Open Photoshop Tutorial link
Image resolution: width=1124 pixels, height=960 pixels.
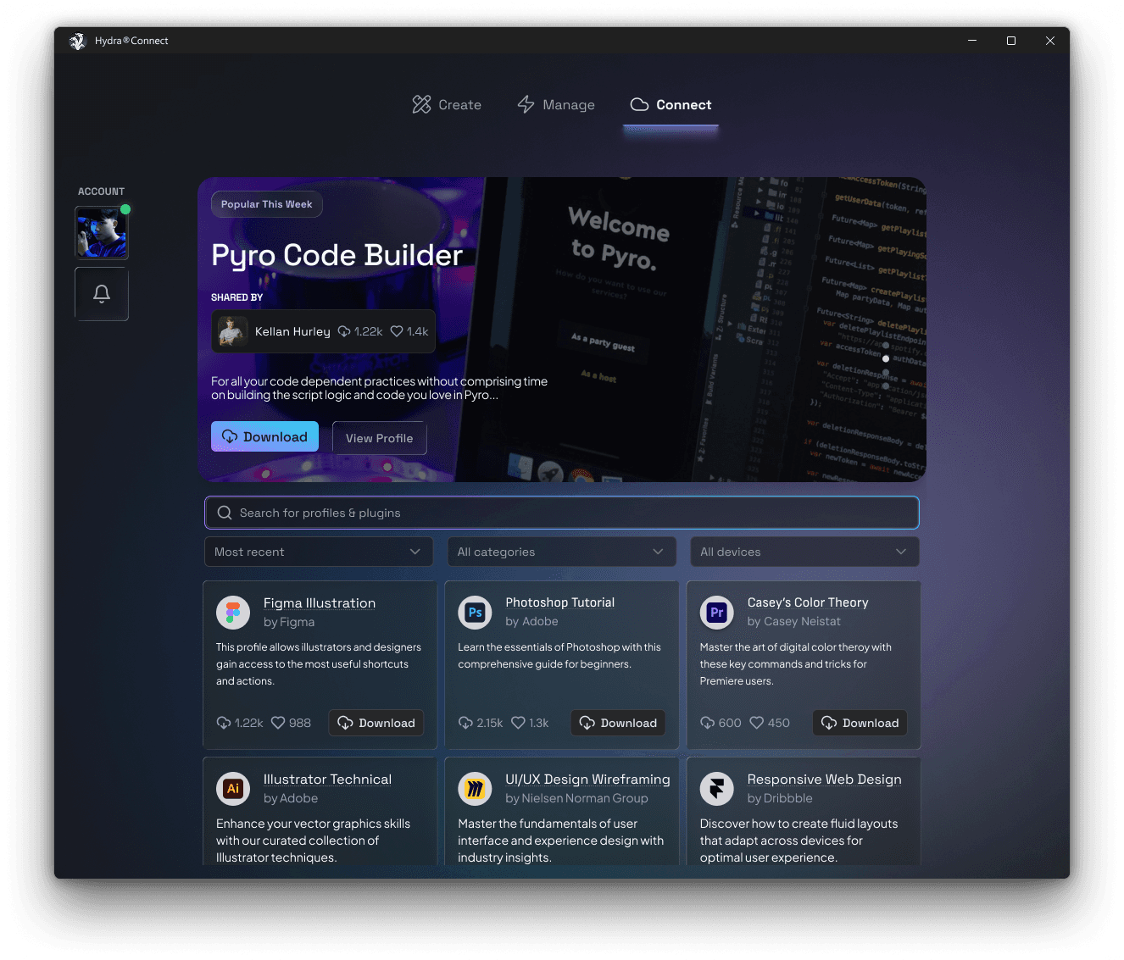pyautogui.click(x=560, y=602)
